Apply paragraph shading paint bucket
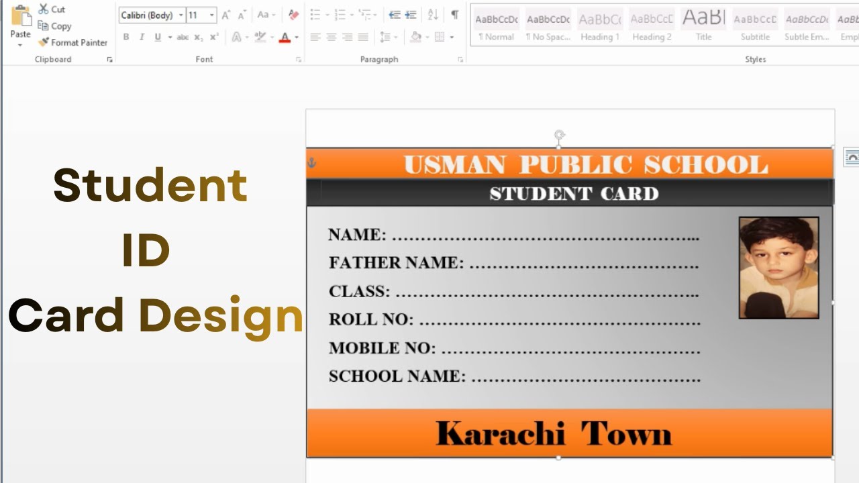Screen dimensions: 859x483 [415, 38]
